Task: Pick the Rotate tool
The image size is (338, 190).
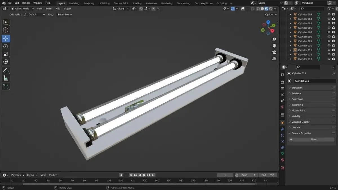Action: point(6,46)
